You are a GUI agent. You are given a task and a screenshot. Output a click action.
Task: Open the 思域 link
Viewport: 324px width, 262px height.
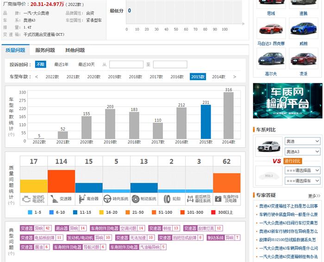271,13
